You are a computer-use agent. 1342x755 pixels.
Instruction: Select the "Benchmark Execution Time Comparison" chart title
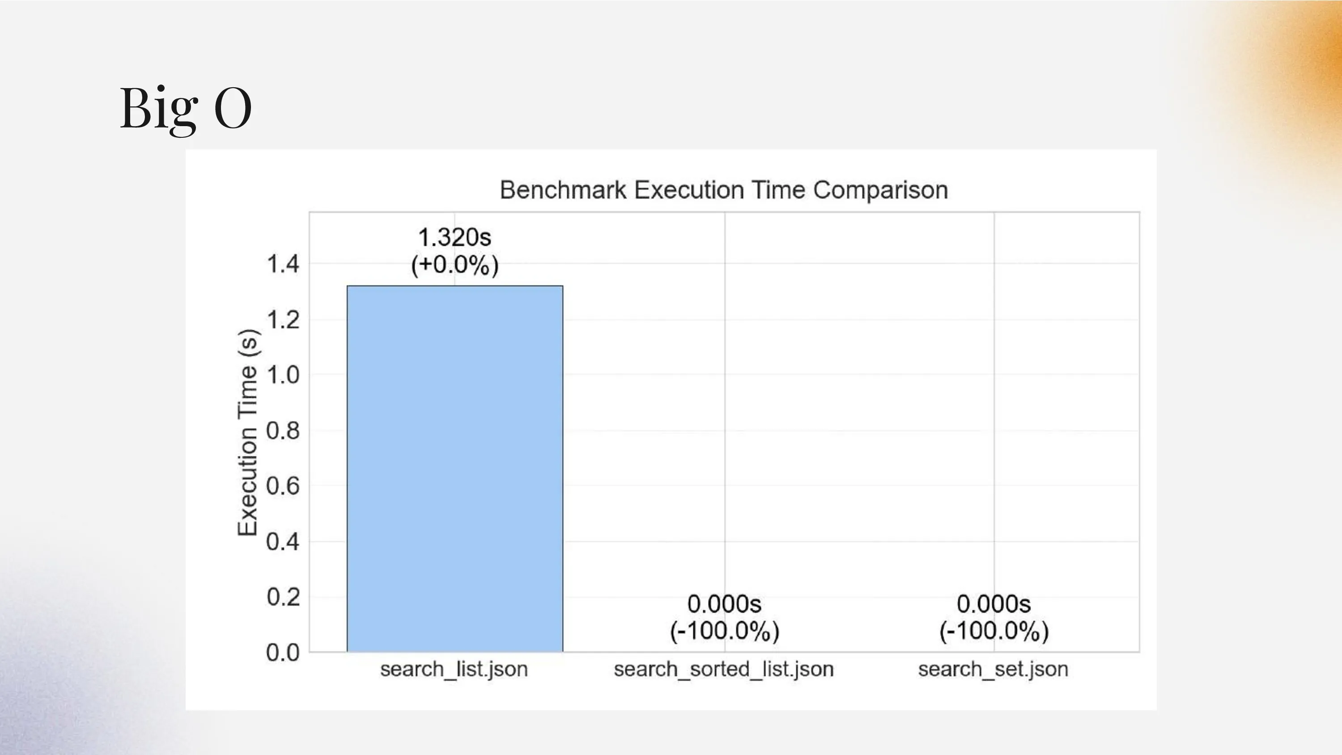724,190
